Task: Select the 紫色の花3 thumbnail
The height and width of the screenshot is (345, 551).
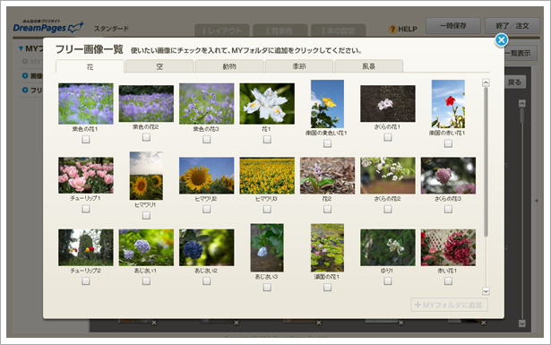Action: pyautogui.click(x=207, y=104)
